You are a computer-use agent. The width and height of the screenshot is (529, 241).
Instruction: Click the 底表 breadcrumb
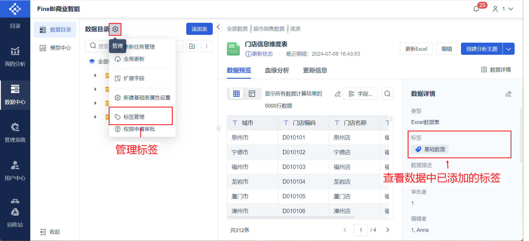(295, 29)
